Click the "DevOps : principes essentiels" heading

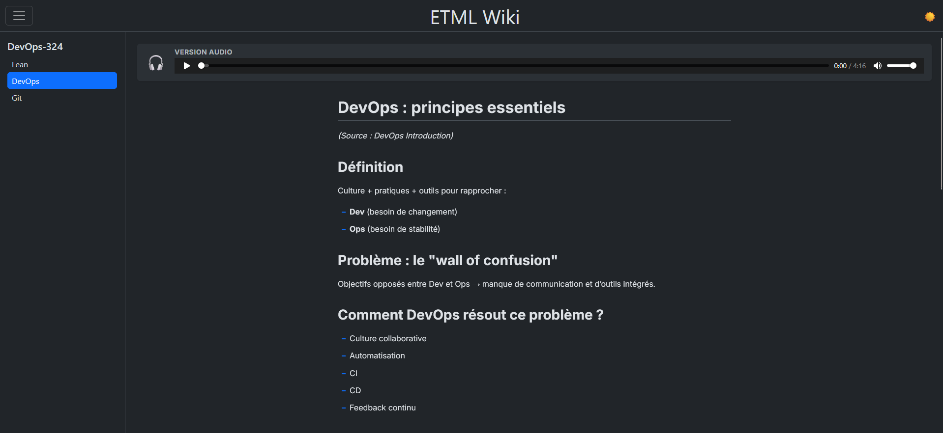click(x=451, y=108)
